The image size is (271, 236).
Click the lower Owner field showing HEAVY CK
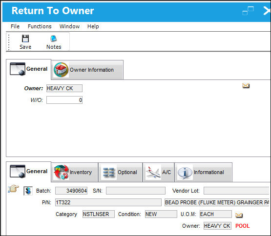(x=217, y=226)
